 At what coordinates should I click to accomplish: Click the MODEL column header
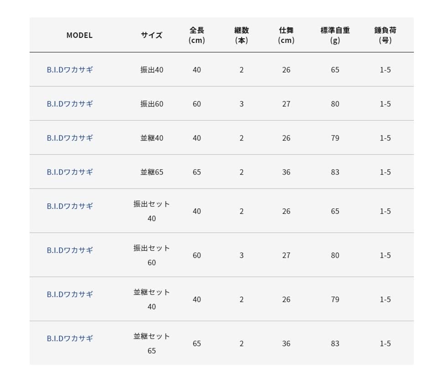coord(79,35)
